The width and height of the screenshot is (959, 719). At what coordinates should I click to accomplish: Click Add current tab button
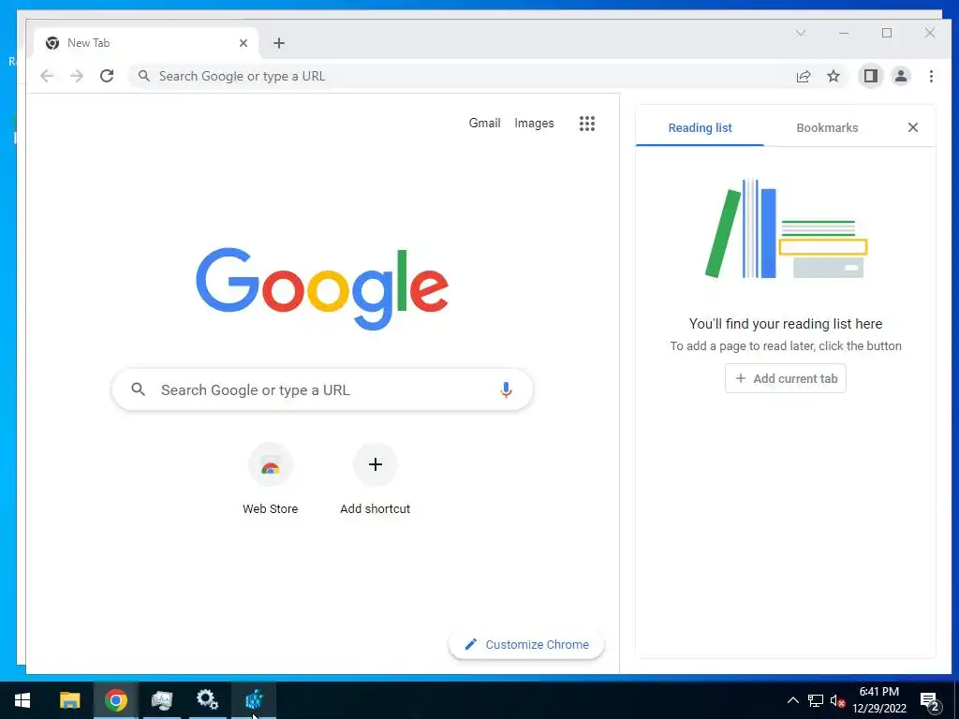click(786, 378)
